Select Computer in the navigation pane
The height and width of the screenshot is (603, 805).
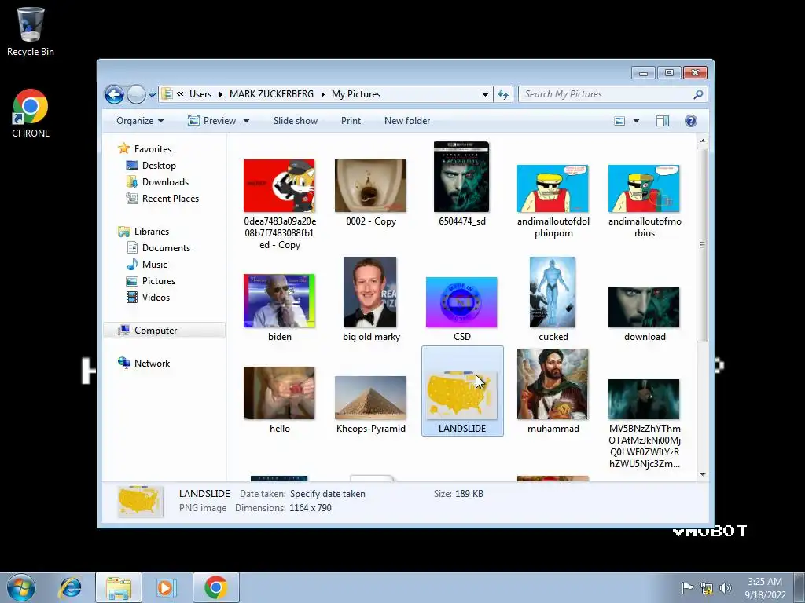click(156, 331)
